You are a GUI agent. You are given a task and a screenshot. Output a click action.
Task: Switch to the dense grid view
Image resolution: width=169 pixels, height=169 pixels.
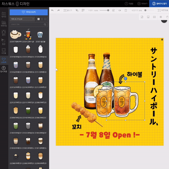39,19
